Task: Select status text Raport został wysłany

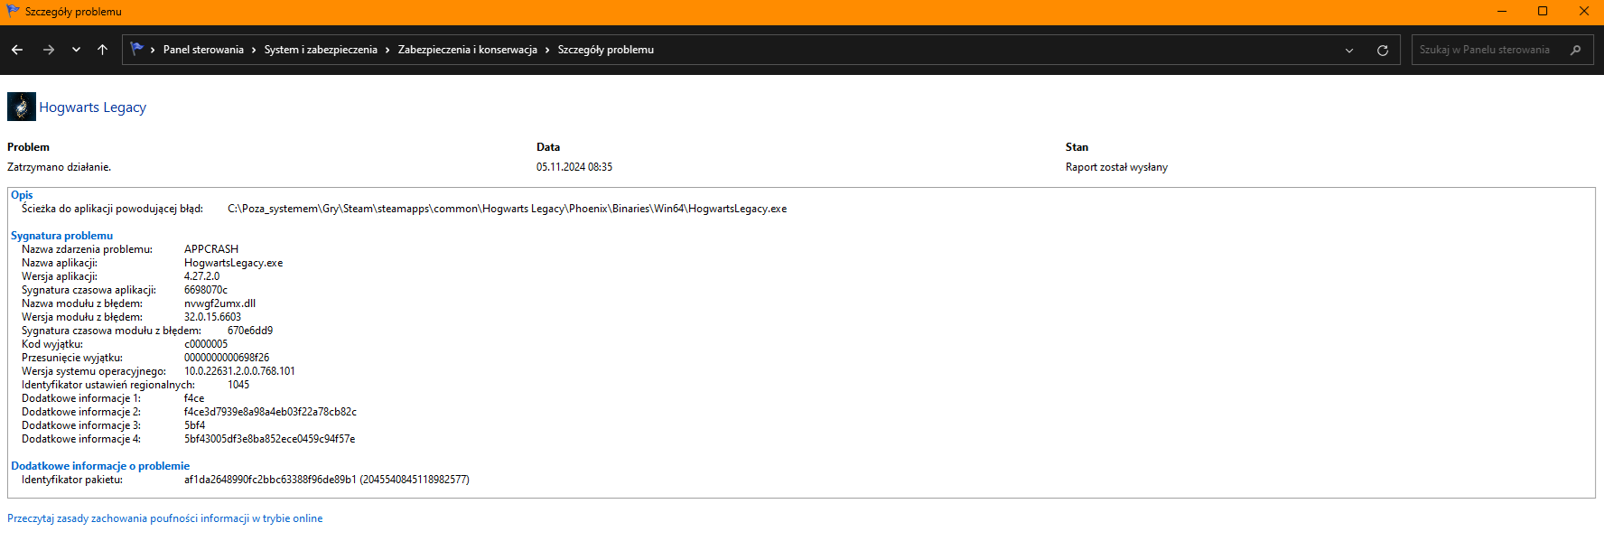Action: pyautogui.click(x=1116, y=167)
